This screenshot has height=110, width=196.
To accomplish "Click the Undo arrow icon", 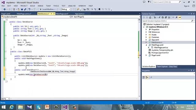I will (x=29, y=9).
